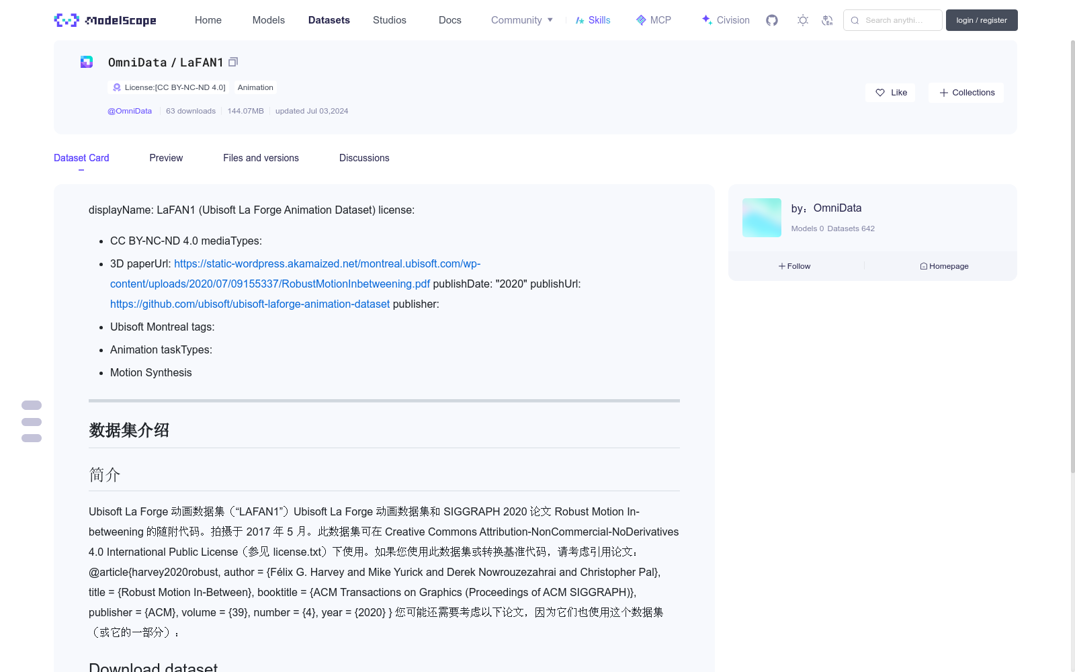1075x672 pixels.
Task: Click the license badge icon
Action: click(117, 87)
